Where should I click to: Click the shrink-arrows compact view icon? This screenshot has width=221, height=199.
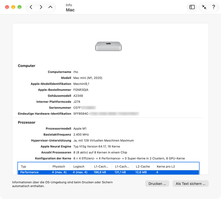tap(204, 7)
